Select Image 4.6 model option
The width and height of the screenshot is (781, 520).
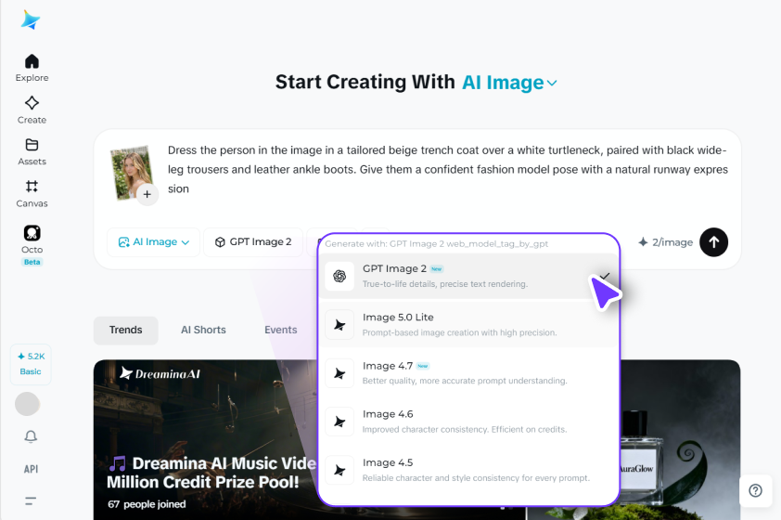click(x=468, y=422)
